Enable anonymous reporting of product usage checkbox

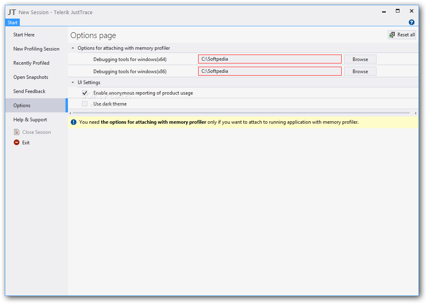[x=85, y=93]
